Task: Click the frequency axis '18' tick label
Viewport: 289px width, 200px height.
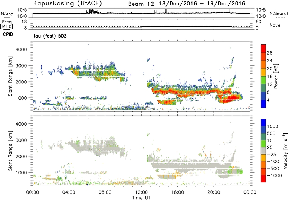Action: (24, 22)
